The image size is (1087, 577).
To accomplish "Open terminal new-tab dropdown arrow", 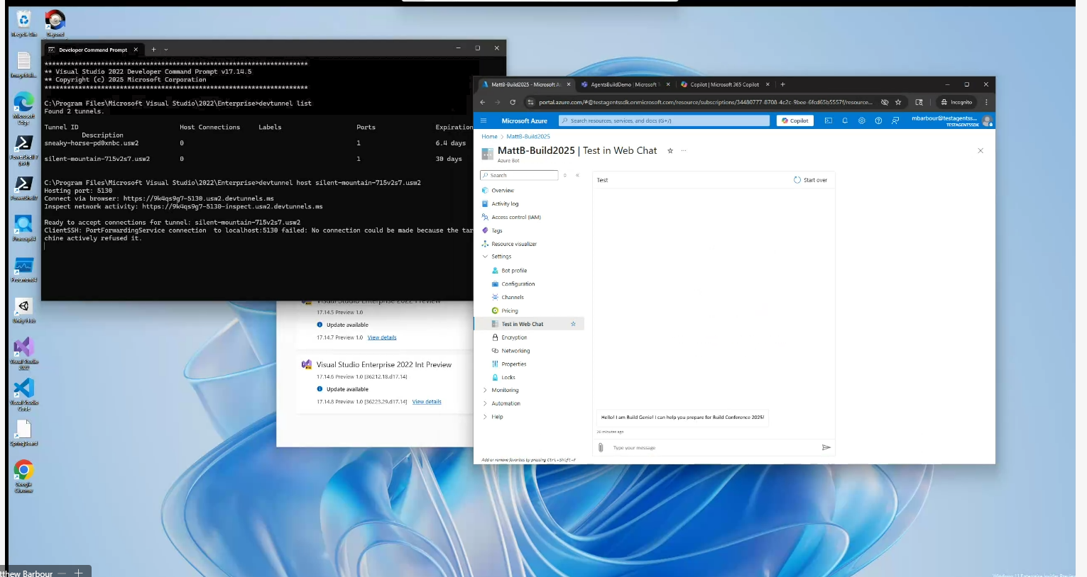I will coord(166,50).
